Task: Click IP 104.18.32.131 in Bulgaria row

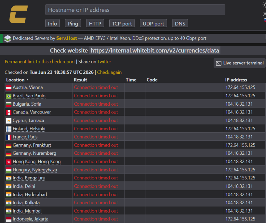Action: click(239, 104)
